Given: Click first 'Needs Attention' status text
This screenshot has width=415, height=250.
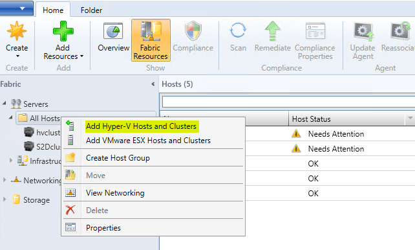Looking at the screenshot, I should (x=336, y=134).
